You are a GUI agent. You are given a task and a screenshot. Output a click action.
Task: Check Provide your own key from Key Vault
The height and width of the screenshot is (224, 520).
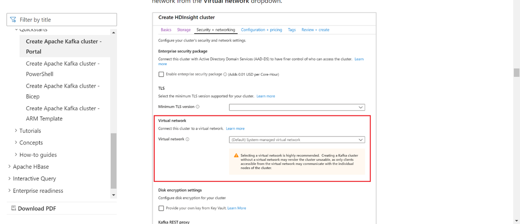click(161, 208)
